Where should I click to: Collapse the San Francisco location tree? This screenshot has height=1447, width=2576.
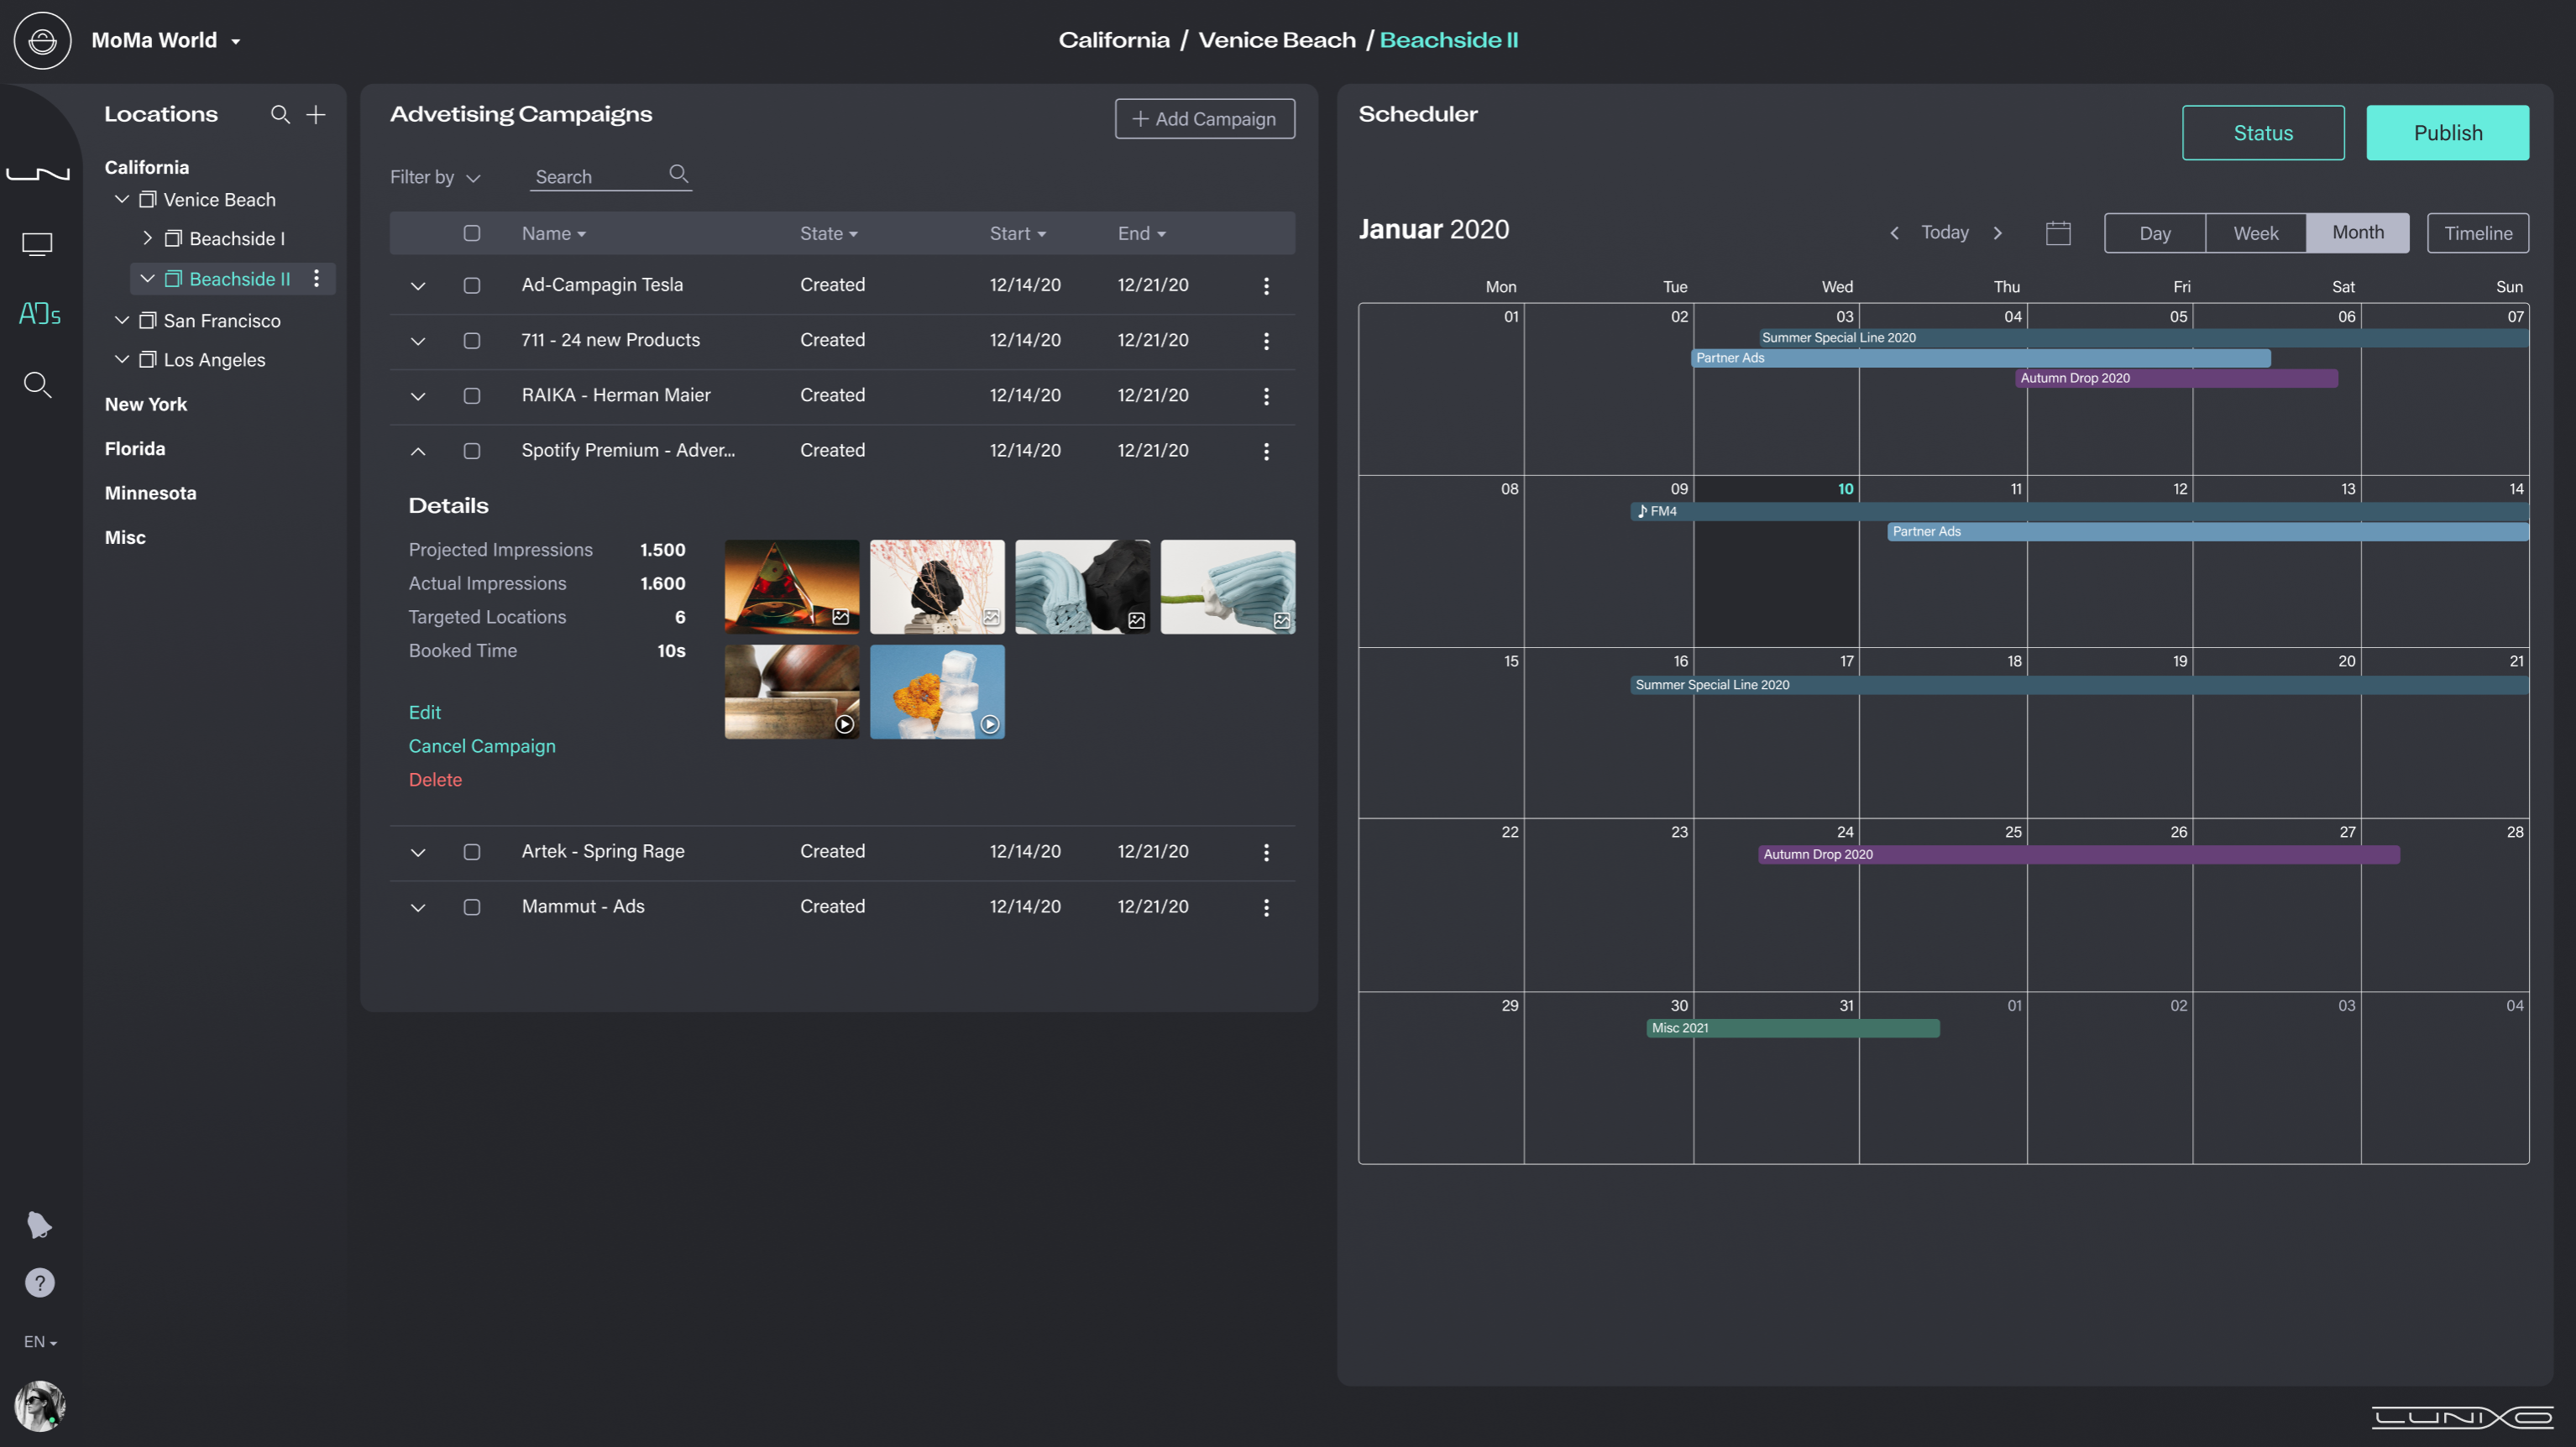pos(122,320)
